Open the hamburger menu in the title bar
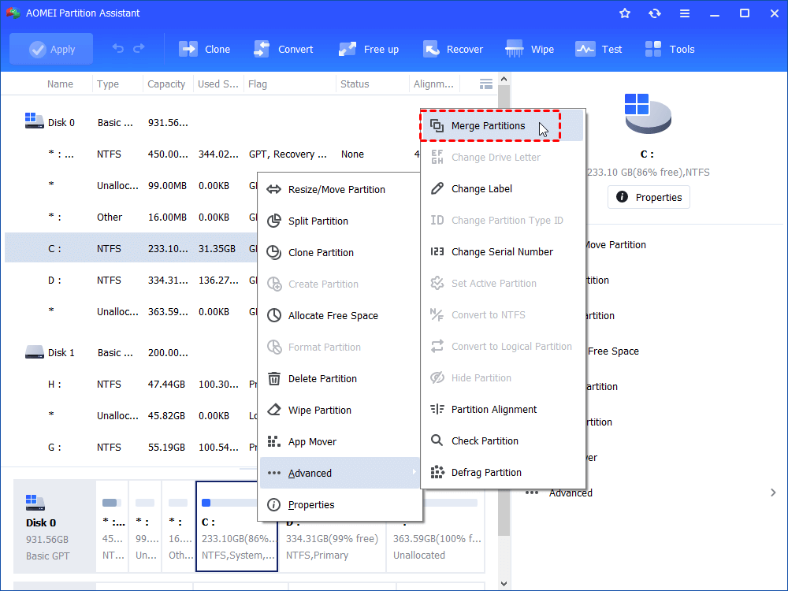Viewport: 788px width, 591px height. click(x=684, y=13)
